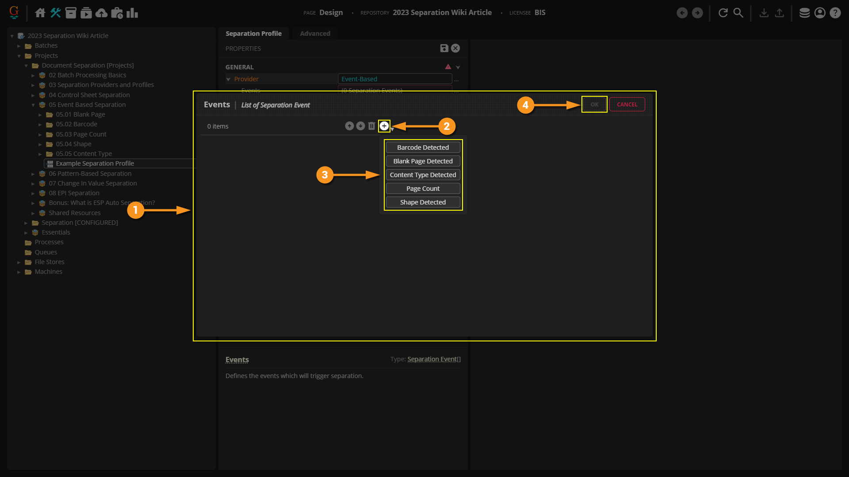Click the bar chart stats icon
849x477 pixels.
click(132, 13)
